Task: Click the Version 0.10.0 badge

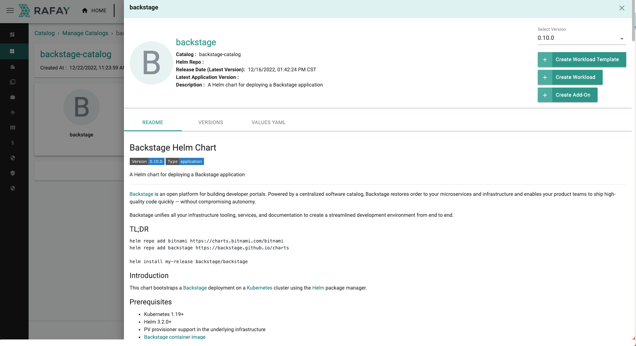Action: tap(147, 161)
